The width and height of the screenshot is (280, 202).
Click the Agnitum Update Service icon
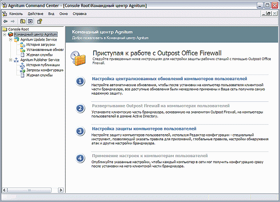[x=17, y=40]
